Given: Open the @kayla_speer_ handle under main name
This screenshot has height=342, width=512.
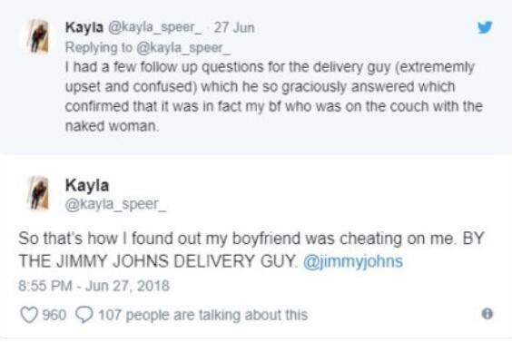Looking at the screenshot, I should (116, 205).
